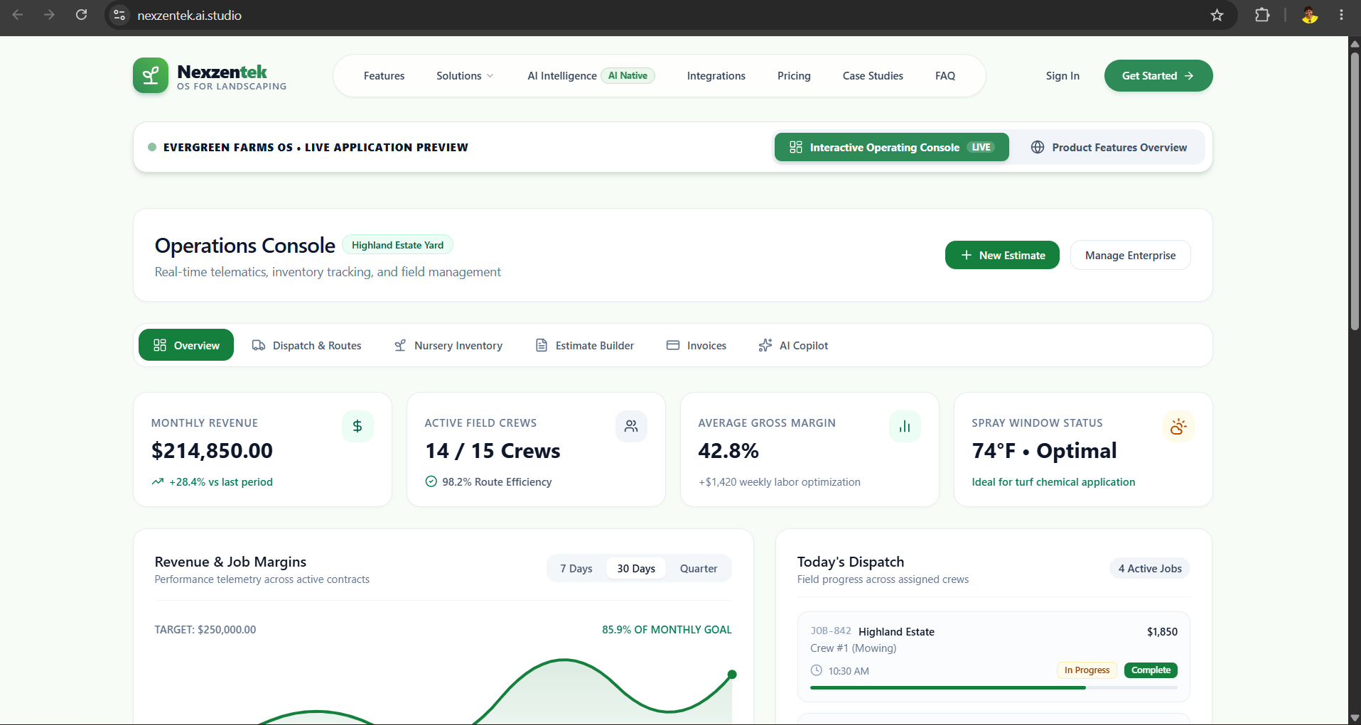Create a New Estimate
The height and width of the screenshot is (725, 1361).
click(x=1002, y=255)
